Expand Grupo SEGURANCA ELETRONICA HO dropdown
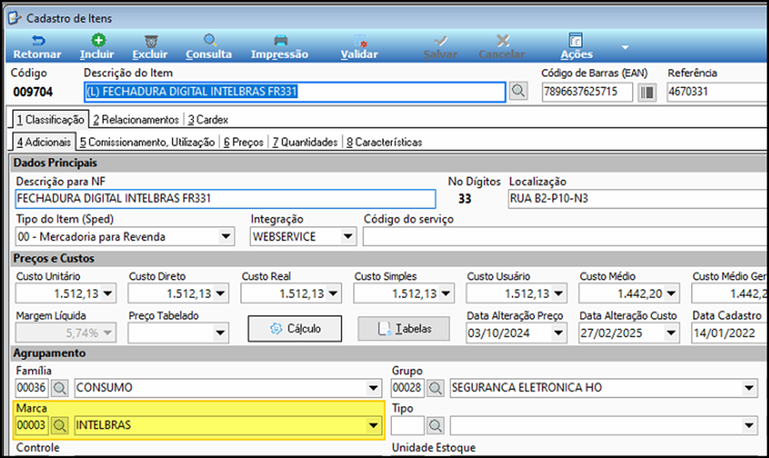This screenshot has width=769, height=458. tap(749, 388)
